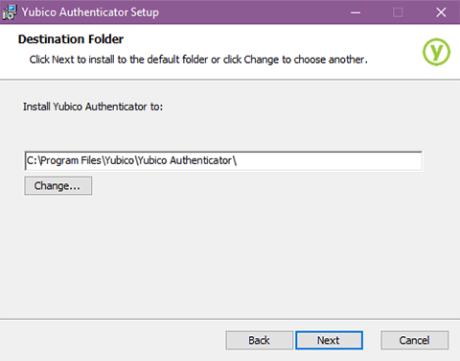The image size is (460, 361).
Task: Click the green Yubico logo
Action: (436, 52)
